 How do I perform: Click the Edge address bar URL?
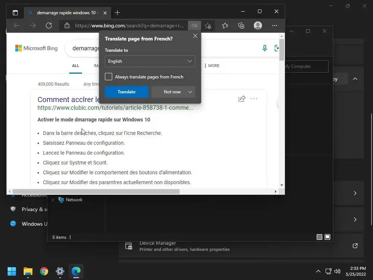point(129,26)
